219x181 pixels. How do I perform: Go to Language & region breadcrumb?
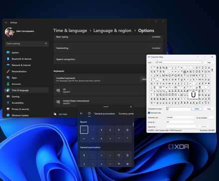(112, 31)
